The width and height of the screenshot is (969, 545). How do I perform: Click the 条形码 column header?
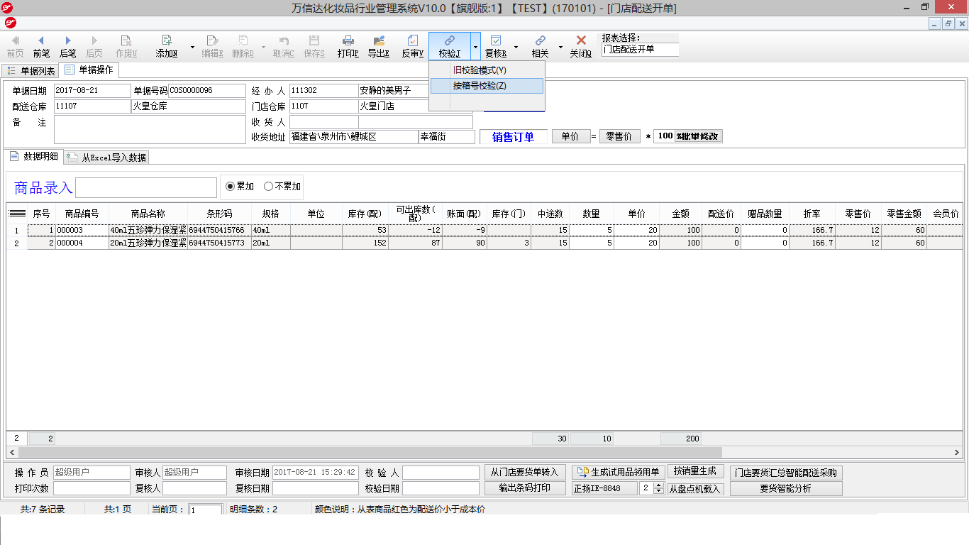pyautogui.click(x=219, y=213)
